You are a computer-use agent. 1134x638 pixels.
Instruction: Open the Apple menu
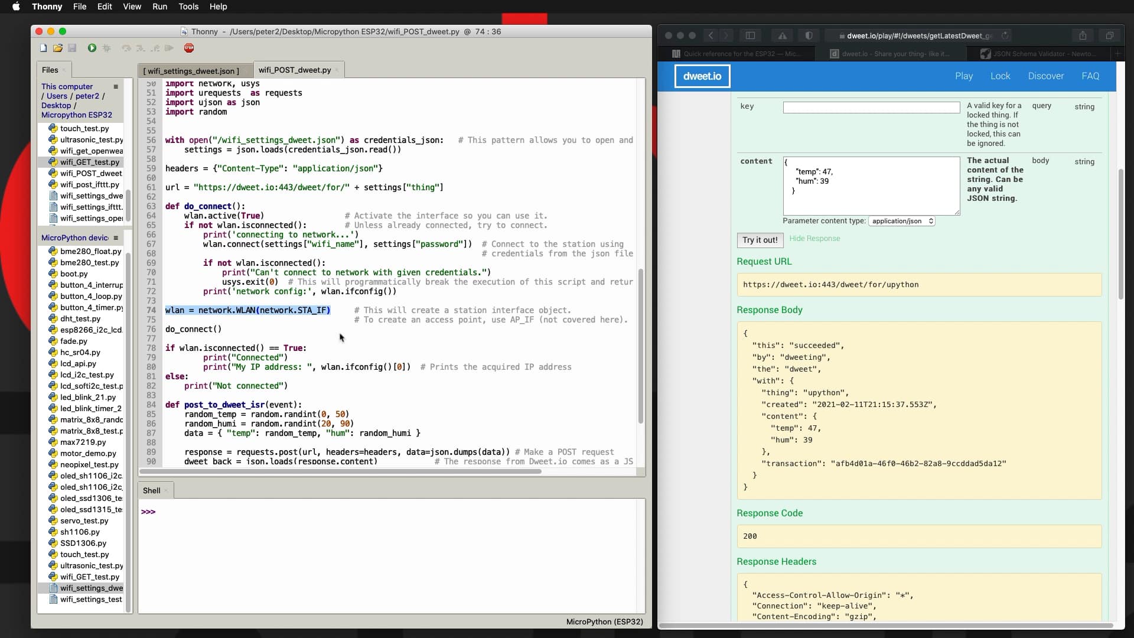tap(16, 6)
